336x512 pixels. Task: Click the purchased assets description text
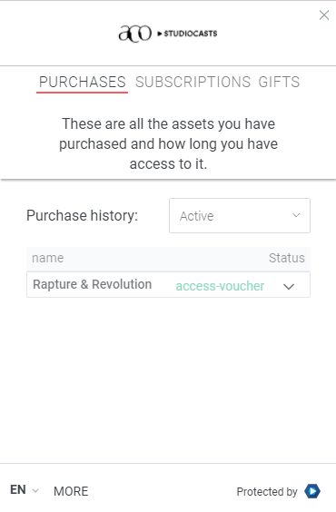coord(168,143)
